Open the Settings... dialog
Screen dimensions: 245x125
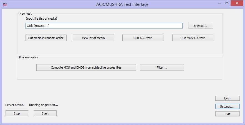tap(227, 106)
